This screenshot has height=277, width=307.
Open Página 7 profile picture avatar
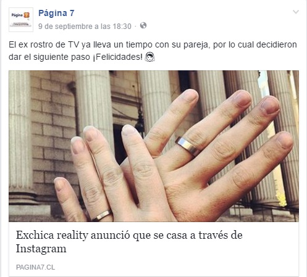coord(21,20)
